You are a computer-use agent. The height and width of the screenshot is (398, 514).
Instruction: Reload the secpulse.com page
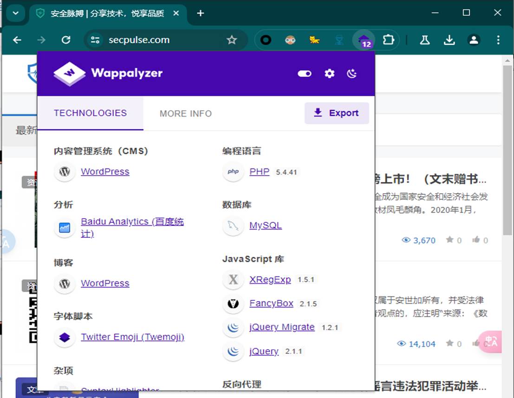click(x=66, y=40)
